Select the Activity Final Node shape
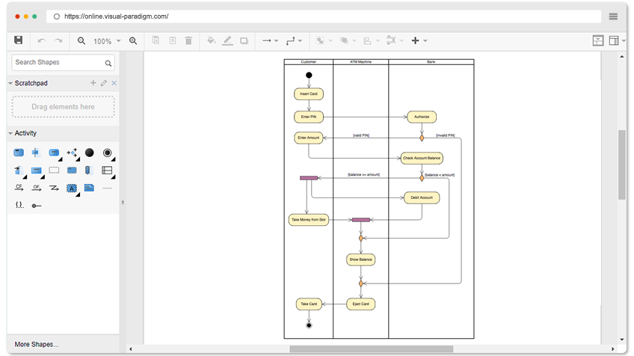634x356 pixels. pos(107,153)
